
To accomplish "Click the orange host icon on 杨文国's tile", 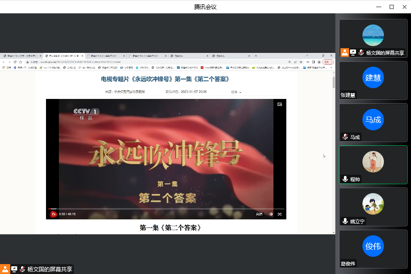I will (x=344, y=52).
